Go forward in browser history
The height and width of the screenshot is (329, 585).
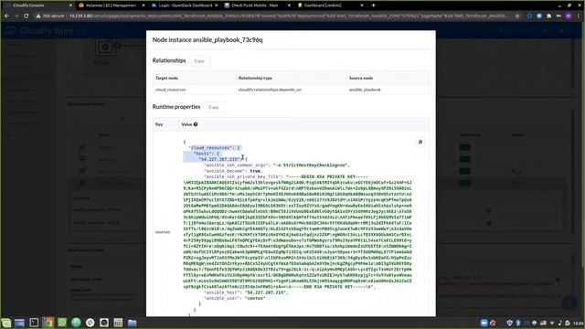click(16, 16)
